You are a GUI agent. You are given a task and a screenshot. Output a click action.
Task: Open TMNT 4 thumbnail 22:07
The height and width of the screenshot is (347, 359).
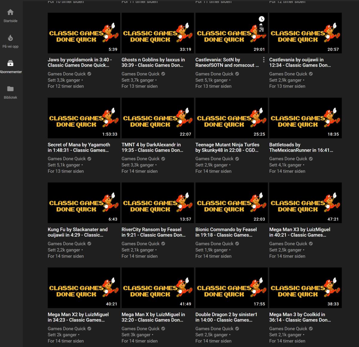coord(158,118)
